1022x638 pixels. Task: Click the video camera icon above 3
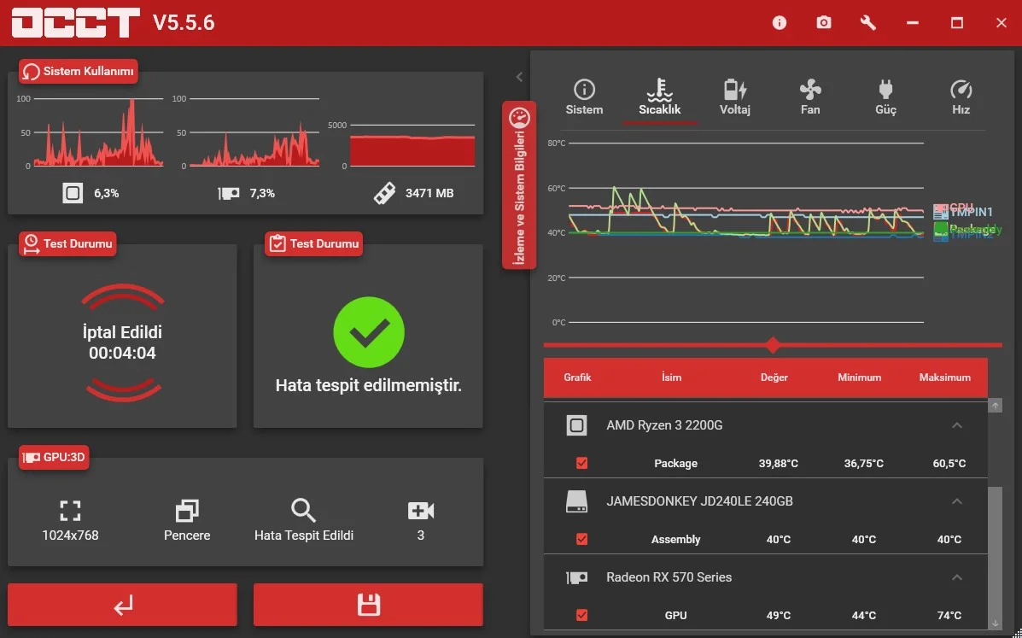point(420,510)
